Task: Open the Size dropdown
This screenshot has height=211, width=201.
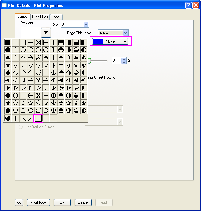Action: (x=86, y=24)
